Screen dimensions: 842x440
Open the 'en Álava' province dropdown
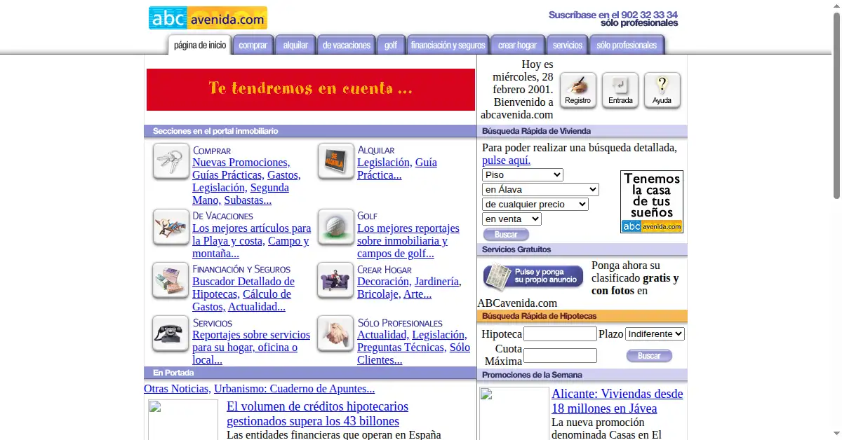(540, 189)
